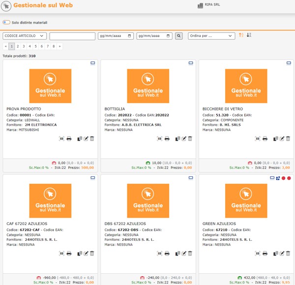Viewport: 295px width, 285px height.
Task: Go to page 5
Action: [35, 46]
